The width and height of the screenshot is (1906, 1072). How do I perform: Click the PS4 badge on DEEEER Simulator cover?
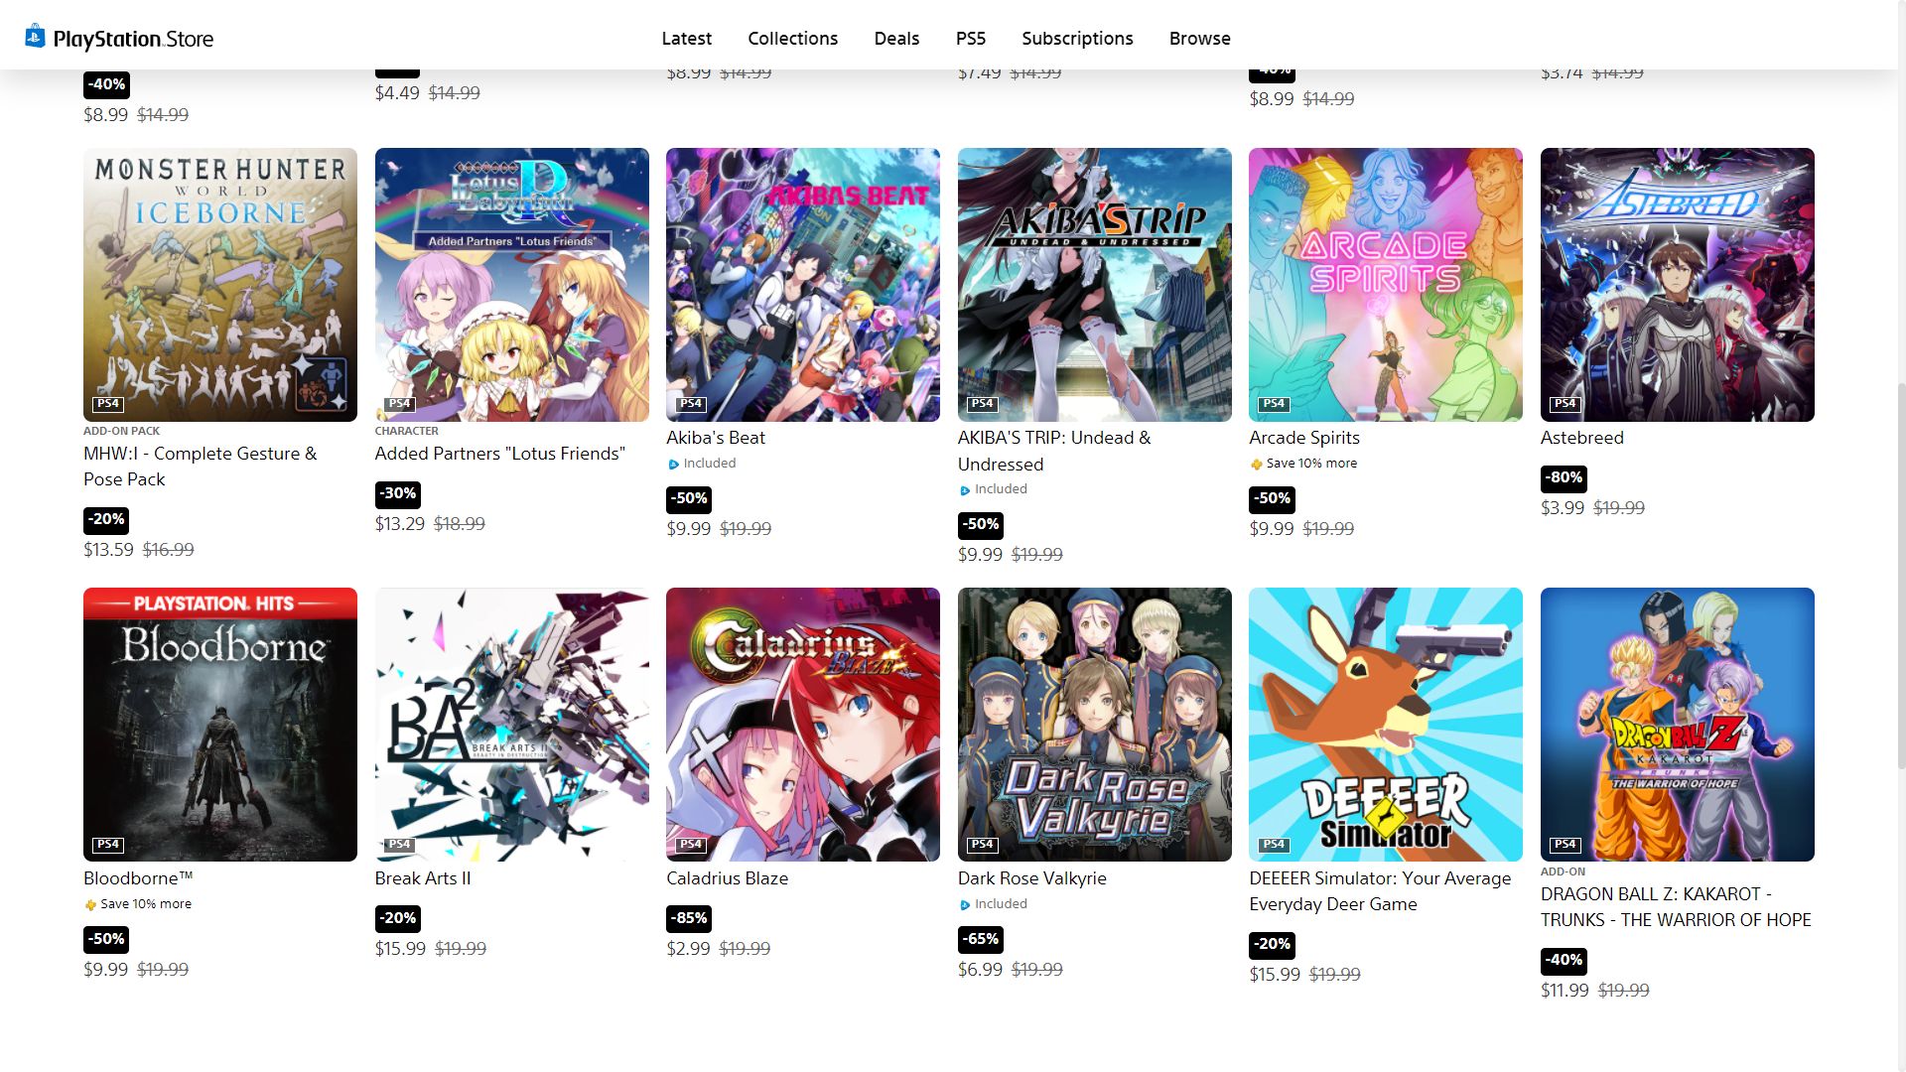1274,845
